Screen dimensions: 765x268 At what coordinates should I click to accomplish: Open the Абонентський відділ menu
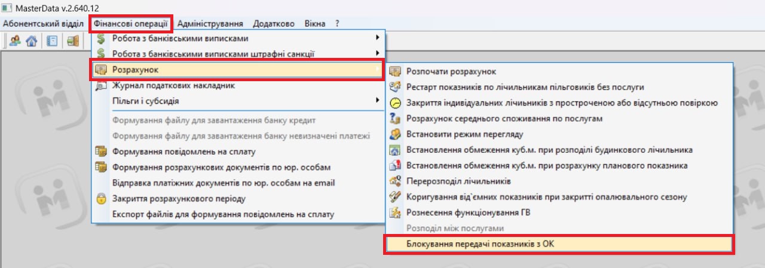click(x=42, y=23)
